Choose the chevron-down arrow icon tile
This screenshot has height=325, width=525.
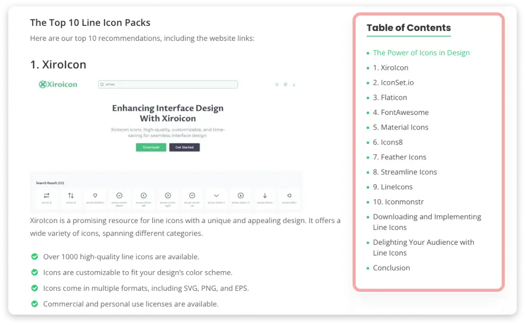[x=216, y=196]
